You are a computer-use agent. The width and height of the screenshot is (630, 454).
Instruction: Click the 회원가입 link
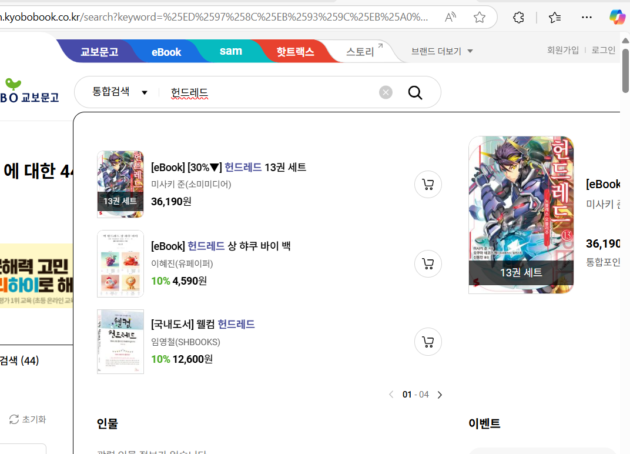point(563,50)
